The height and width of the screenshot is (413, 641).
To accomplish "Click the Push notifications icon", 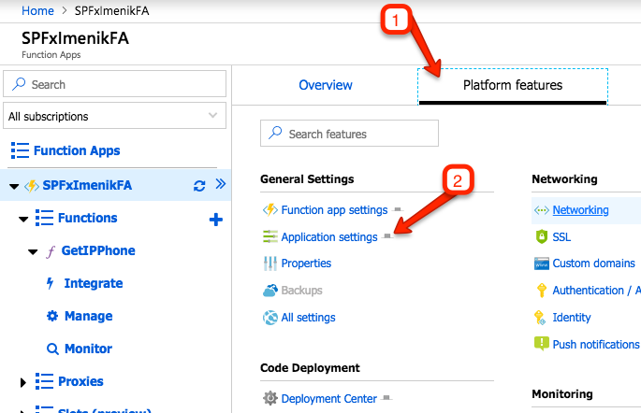I will point(541,344).
